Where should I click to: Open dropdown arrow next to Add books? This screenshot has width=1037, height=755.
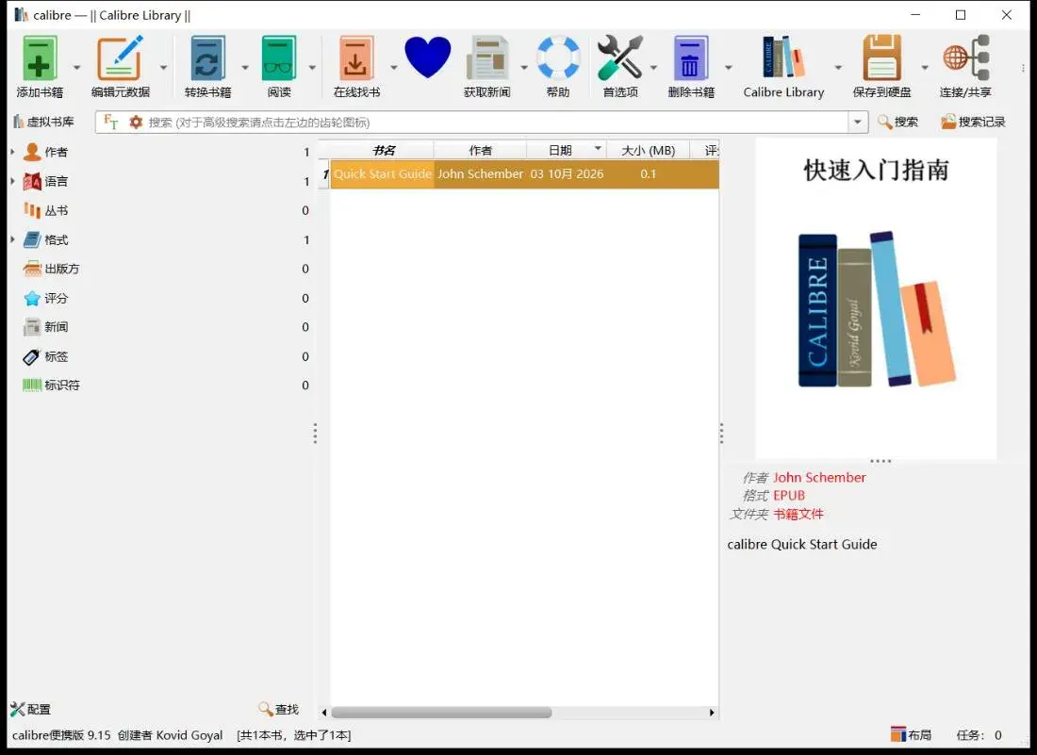coord(76,67)
